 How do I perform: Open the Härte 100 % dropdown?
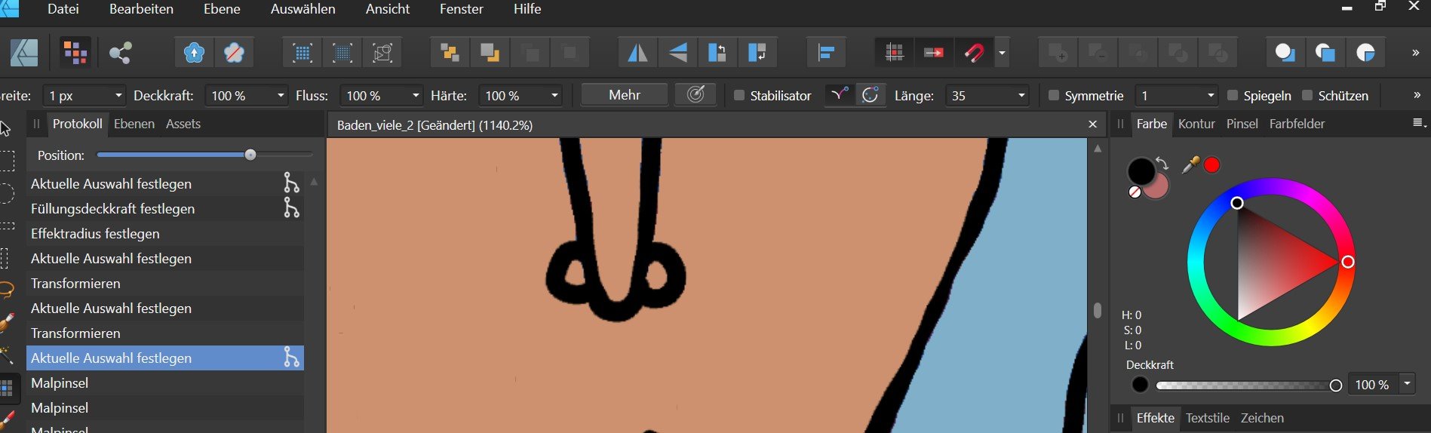point(554,96)
